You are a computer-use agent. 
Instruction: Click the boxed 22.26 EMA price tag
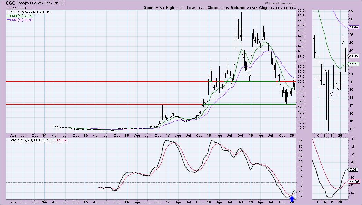[x=353, y=64]
